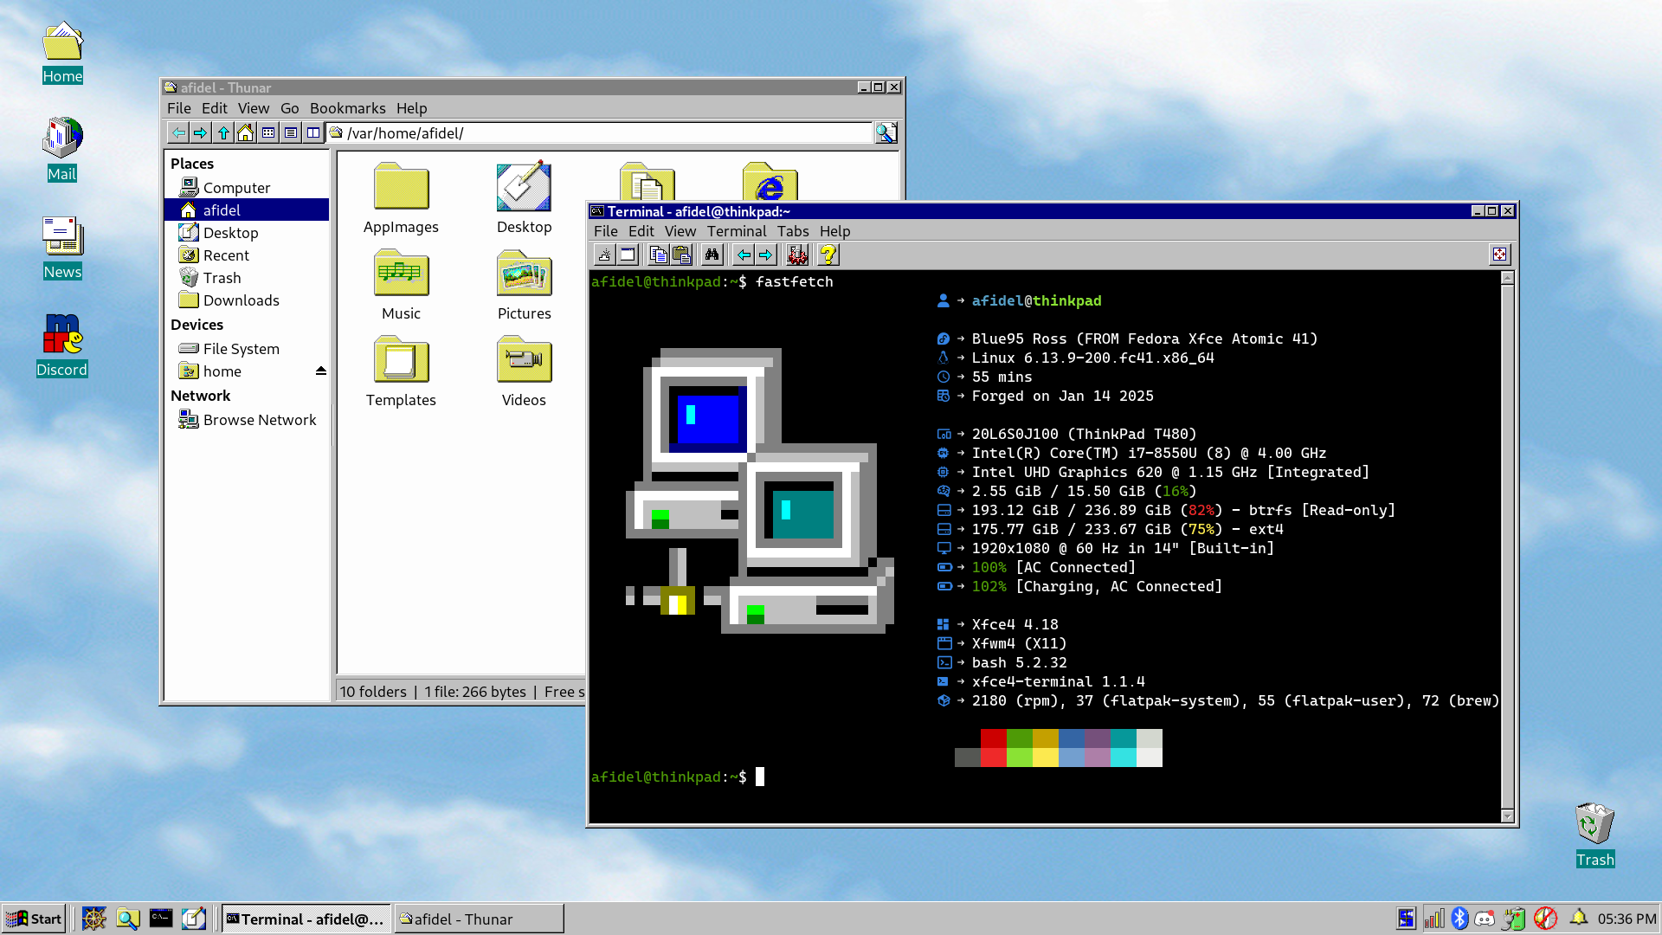Viewport: 1662px width, 935px height.
Task: Go to parent folder with up arrow in Thunar
Action: click(x=223, y=132)
